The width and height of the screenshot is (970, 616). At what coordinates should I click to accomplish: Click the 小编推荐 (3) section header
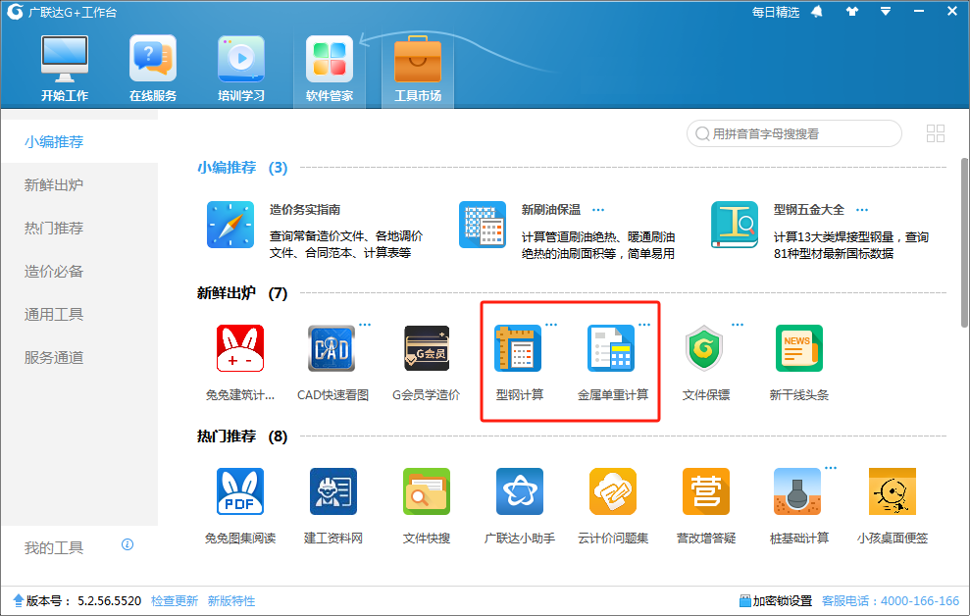[242, 168]
